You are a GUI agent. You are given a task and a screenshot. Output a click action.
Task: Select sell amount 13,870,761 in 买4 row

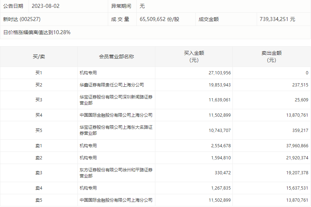[x=297, y=115]
